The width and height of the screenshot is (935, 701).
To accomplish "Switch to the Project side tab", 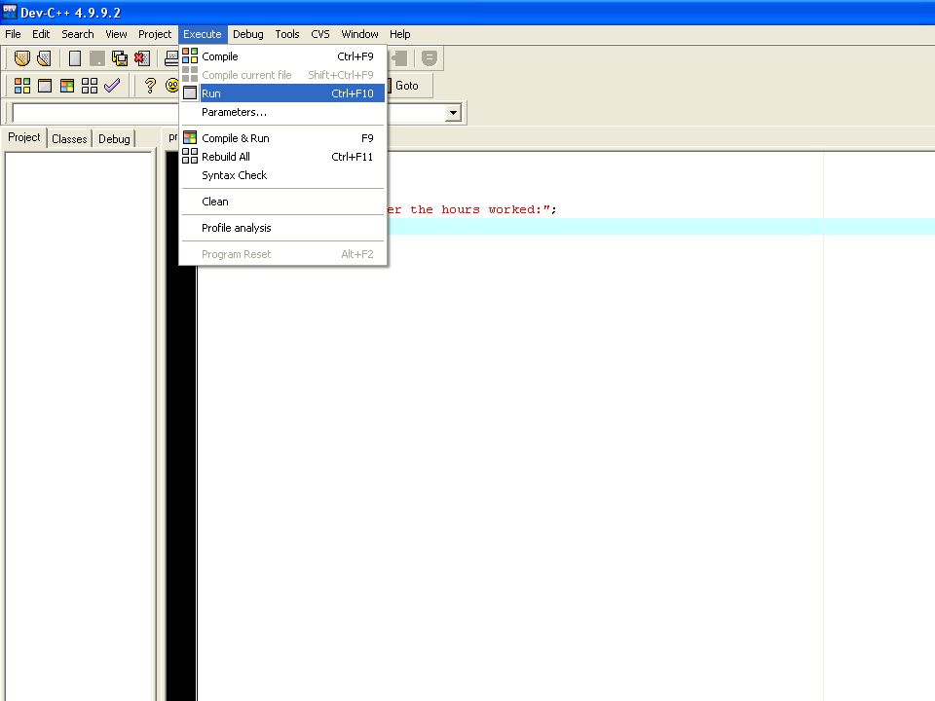I will pos(23,137).
